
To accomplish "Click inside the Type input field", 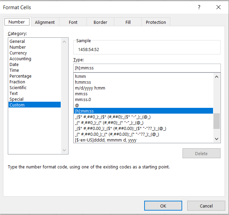I will (147, 68).
